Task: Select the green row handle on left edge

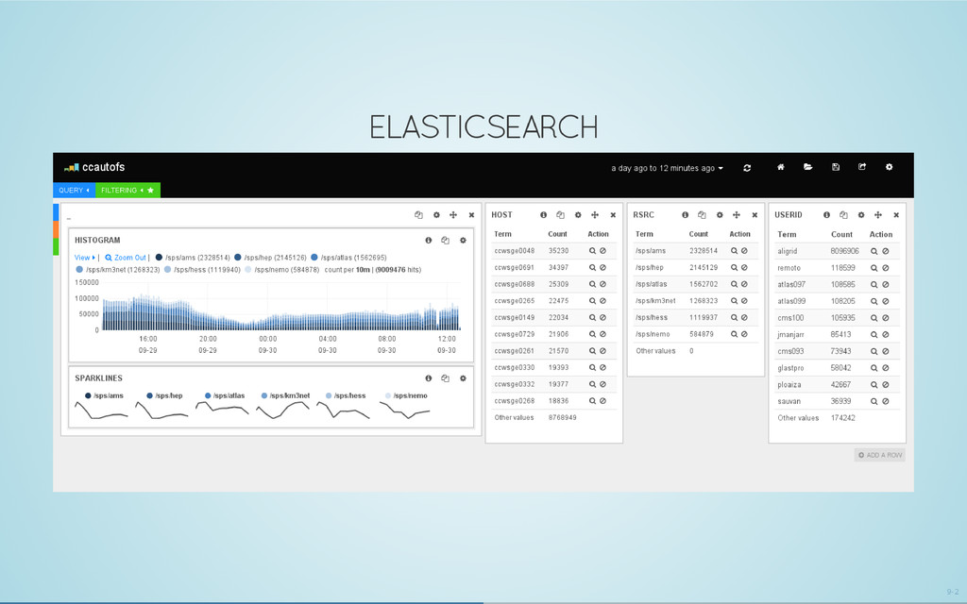Action: coord(56,246)
